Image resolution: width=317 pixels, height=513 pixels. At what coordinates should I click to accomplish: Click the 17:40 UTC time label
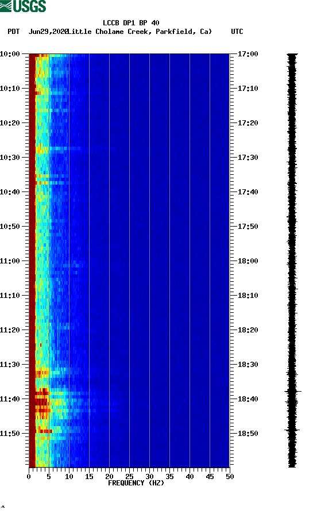248,192
